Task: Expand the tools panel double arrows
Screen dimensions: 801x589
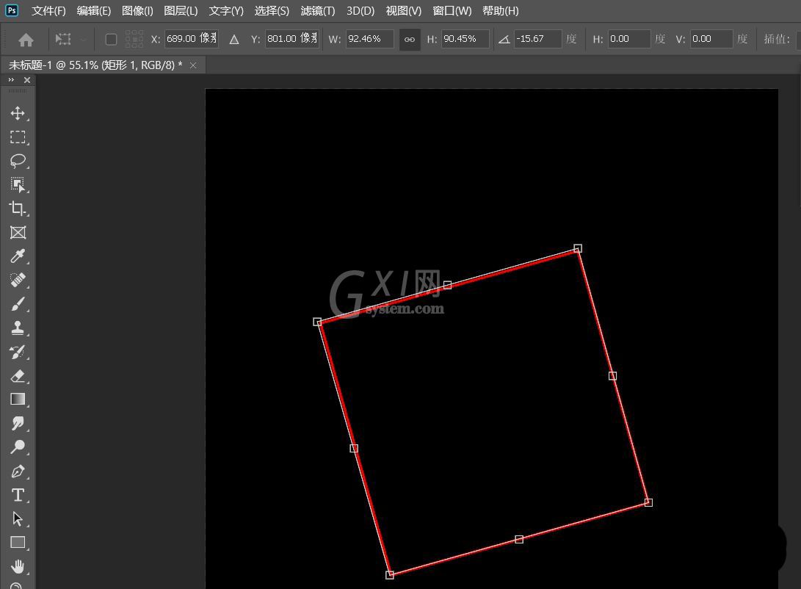Action: [x=11, y=80]
